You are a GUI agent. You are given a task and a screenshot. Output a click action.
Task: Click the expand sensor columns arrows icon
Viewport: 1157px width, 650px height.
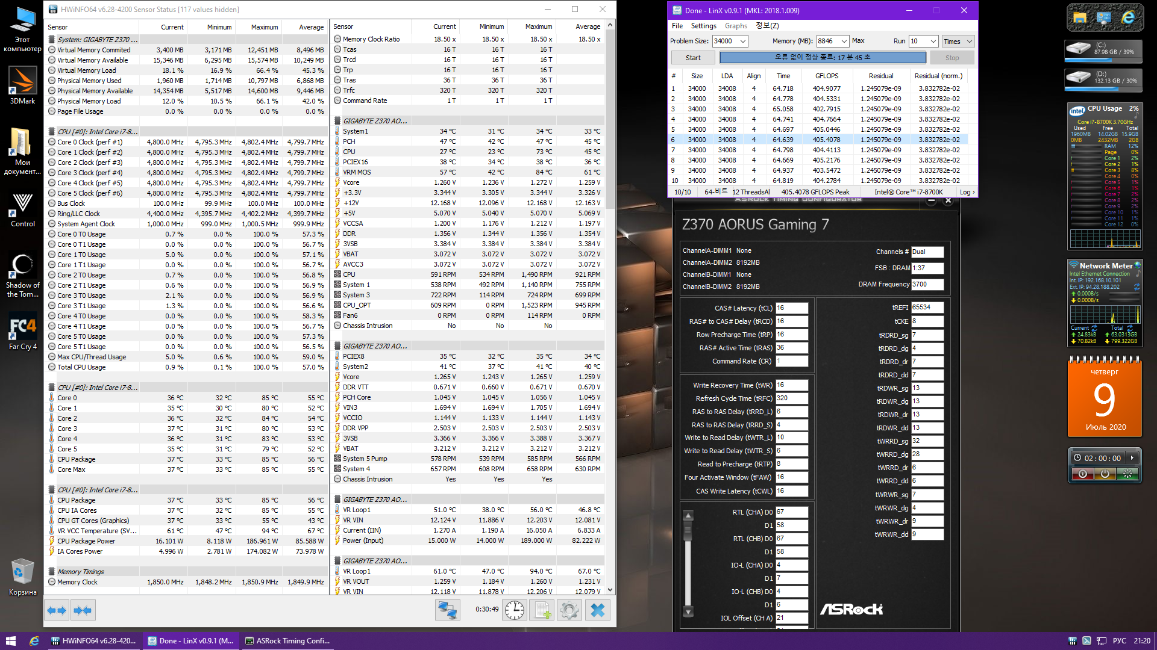tap(57, 610)
